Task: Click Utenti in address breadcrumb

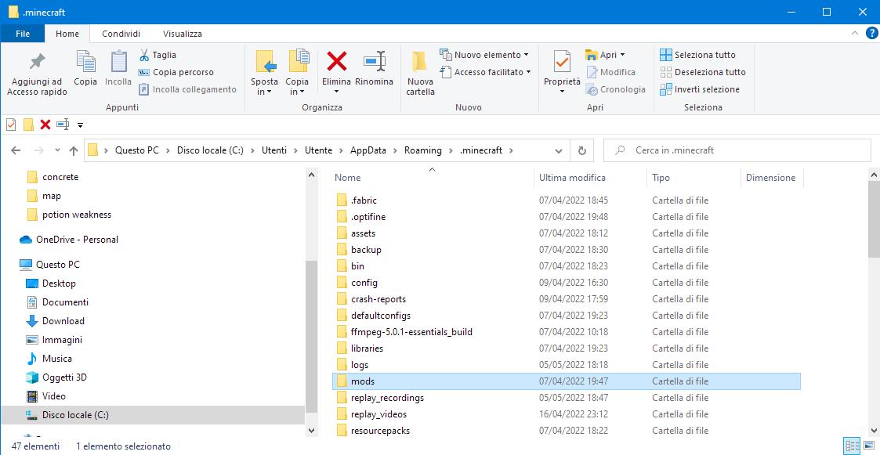Action: (x=274, y=150)
